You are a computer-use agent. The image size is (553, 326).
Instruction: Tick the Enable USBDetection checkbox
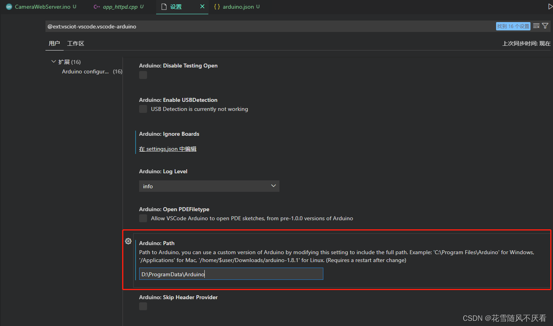[x=143, y=109]
